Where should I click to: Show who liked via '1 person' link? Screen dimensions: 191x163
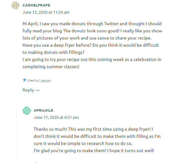[45, 81]
